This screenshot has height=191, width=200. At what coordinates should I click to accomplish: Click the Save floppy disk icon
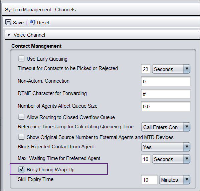pyautogui.click(x=8, y=22)
